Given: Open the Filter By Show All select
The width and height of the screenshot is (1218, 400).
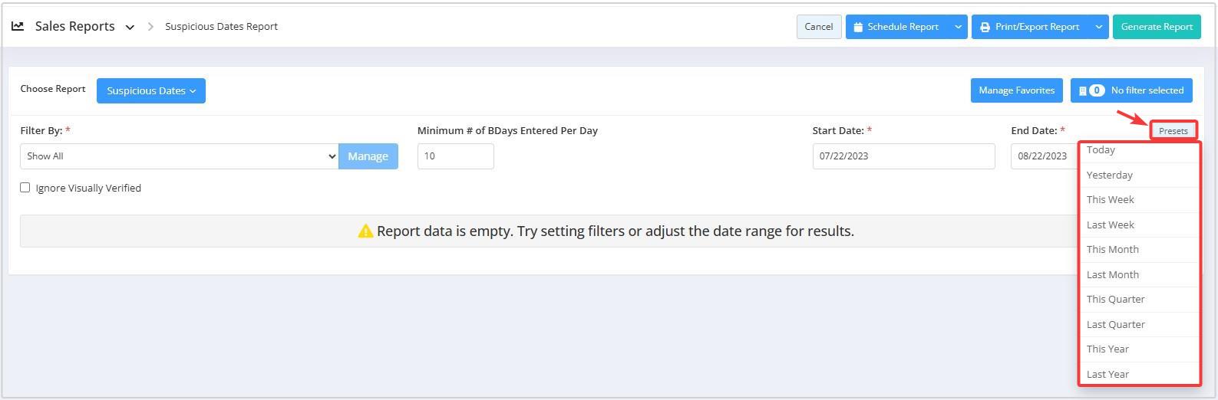Looking at the screenshot, I should click(x=179, y=156).
